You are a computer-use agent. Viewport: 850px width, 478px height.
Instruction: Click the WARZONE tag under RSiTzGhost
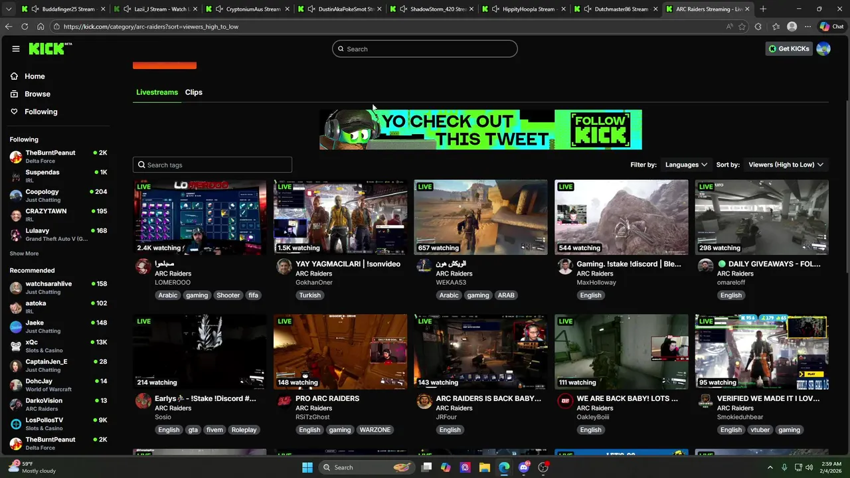375,430
